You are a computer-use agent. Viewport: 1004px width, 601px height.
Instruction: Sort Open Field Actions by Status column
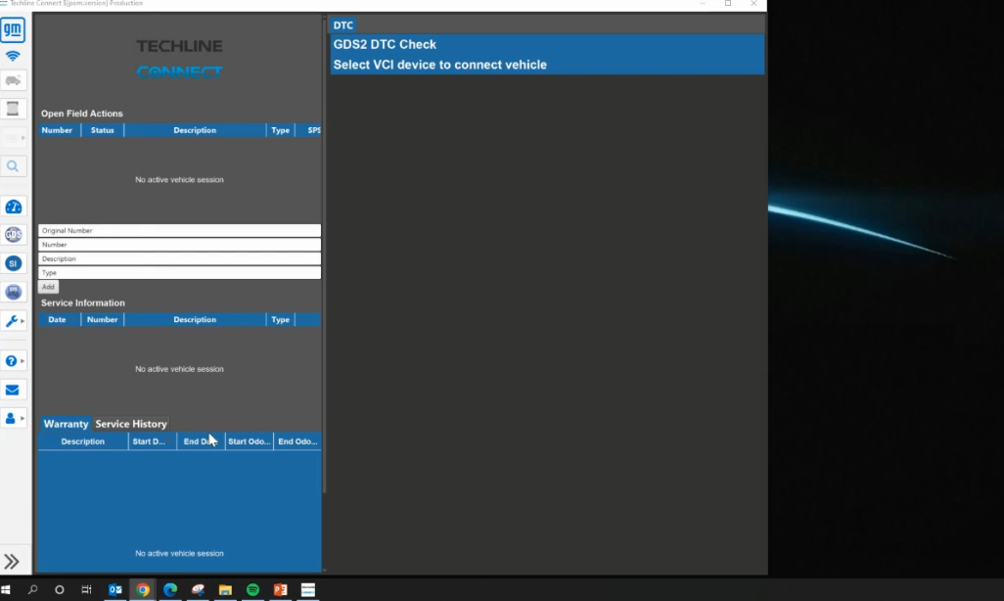click(103, 130)
